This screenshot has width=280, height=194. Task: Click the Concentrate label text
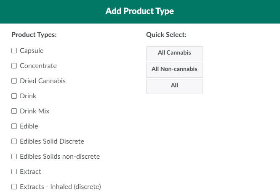pyautogui.click(x=38, y=66)
